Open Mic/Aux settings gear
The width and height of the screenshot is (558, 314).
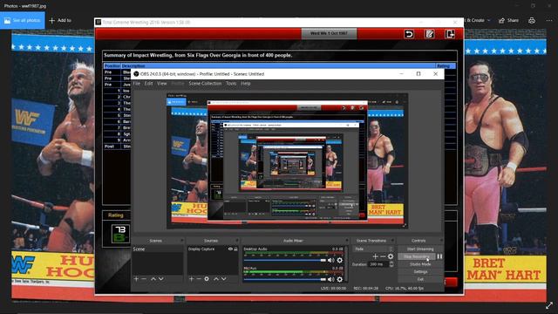(339, 279)
